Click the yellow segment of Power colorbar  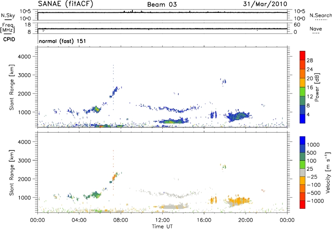303,83
